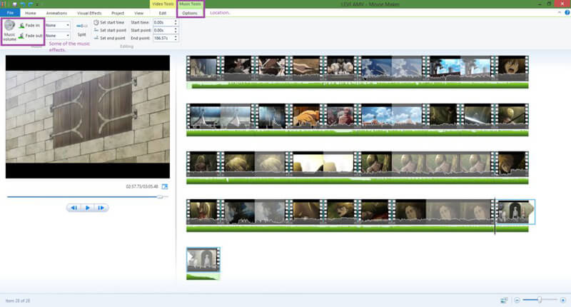Open the quick access toolbar customize arrow

pyautogui.click(x=37, y=4)
